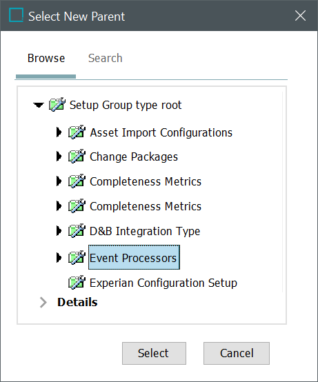Select the Asset Import Configurations label
The width and height of the screenshot is (318, 382).
click(161, 133)
